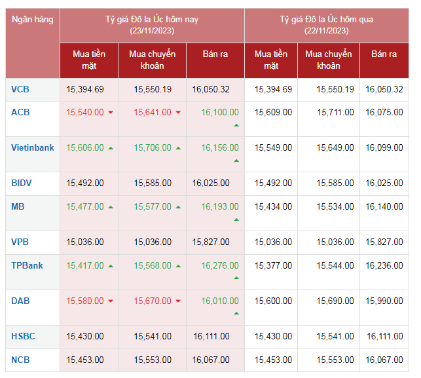The height and width of the screenshot is (378, 421).
Task: Select the TPBank bank name
Action: (x=27, y=265)
